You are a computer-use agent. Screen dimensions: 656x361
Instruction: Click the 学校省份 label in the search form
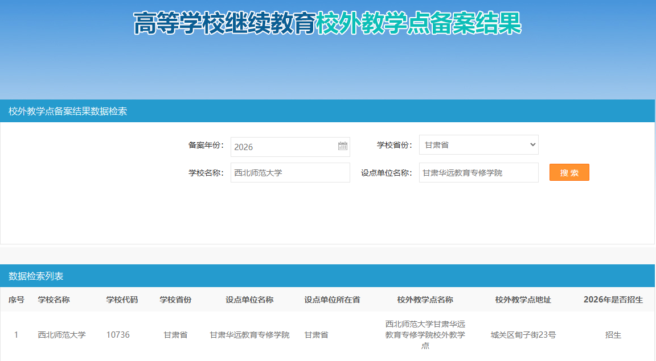(395, 145)
